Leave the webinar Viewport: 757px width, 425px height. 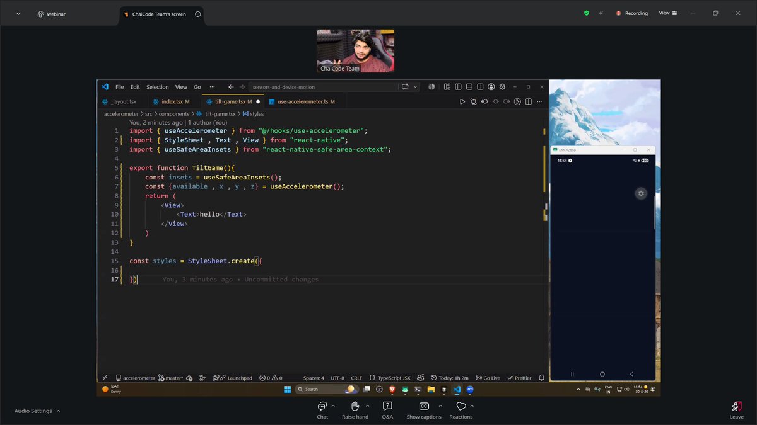click(736, 411)
